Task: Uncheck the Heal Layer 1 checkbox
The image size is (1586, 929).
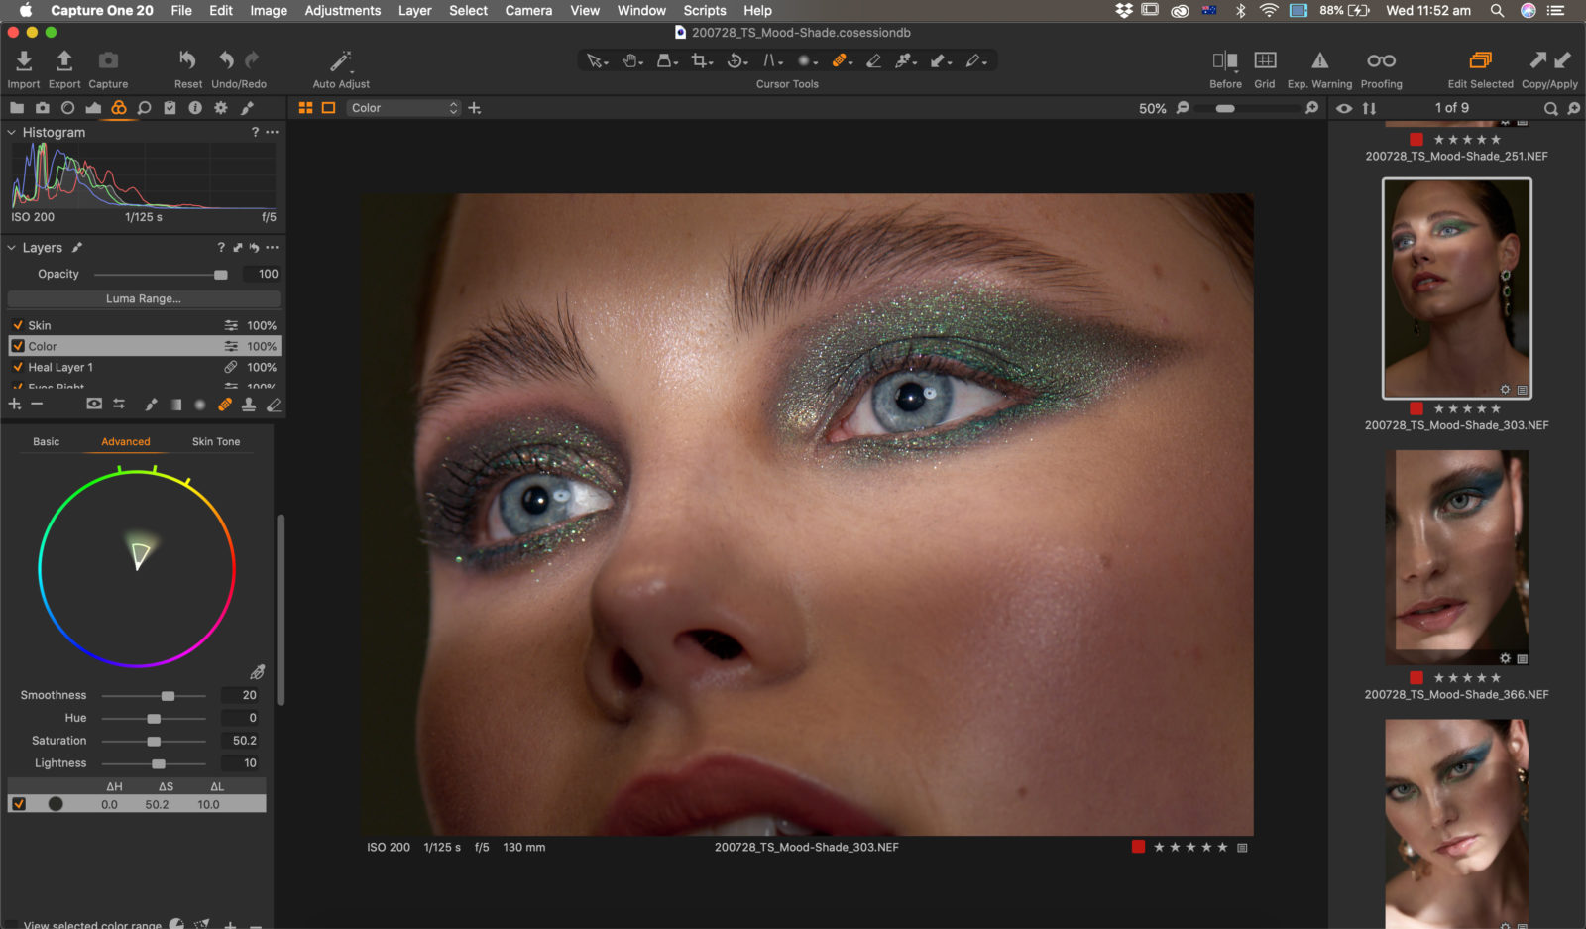Action: pyautogui.click(x=17, y=367)
